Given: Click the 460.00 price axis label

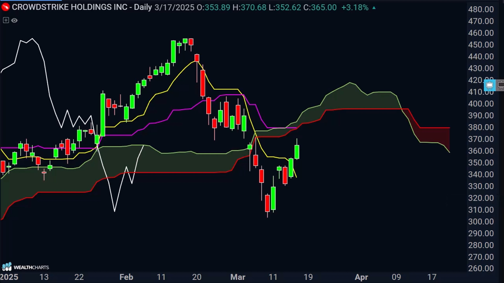Looking at the screenshot, I should [x=481, y=33].
